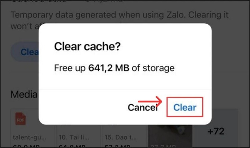Click the bold 641,2 MB value
This screenshot has width=250, height=148.
click(109, 68)
